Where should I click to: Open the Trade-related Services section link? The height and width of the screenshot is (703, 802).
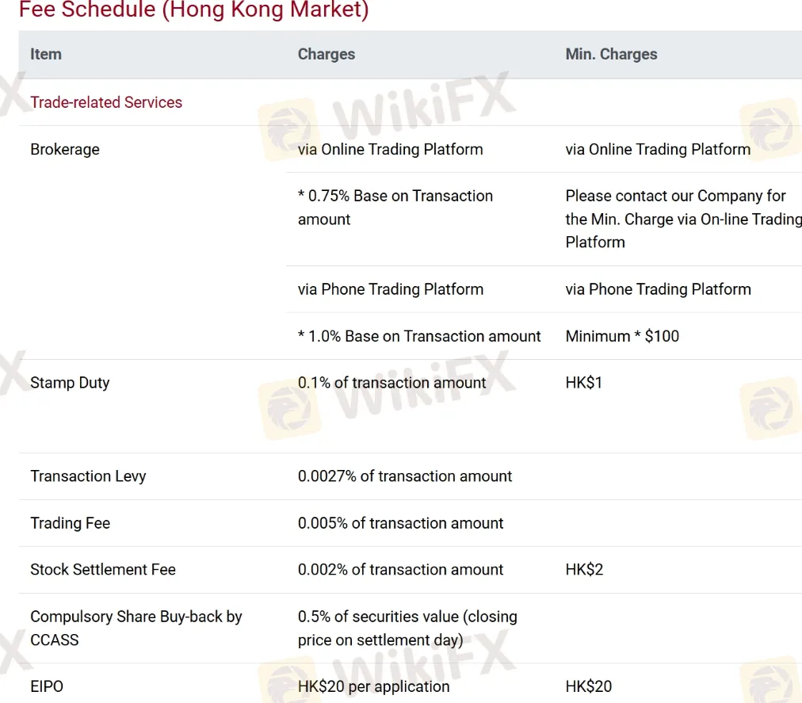coord(106,102)
